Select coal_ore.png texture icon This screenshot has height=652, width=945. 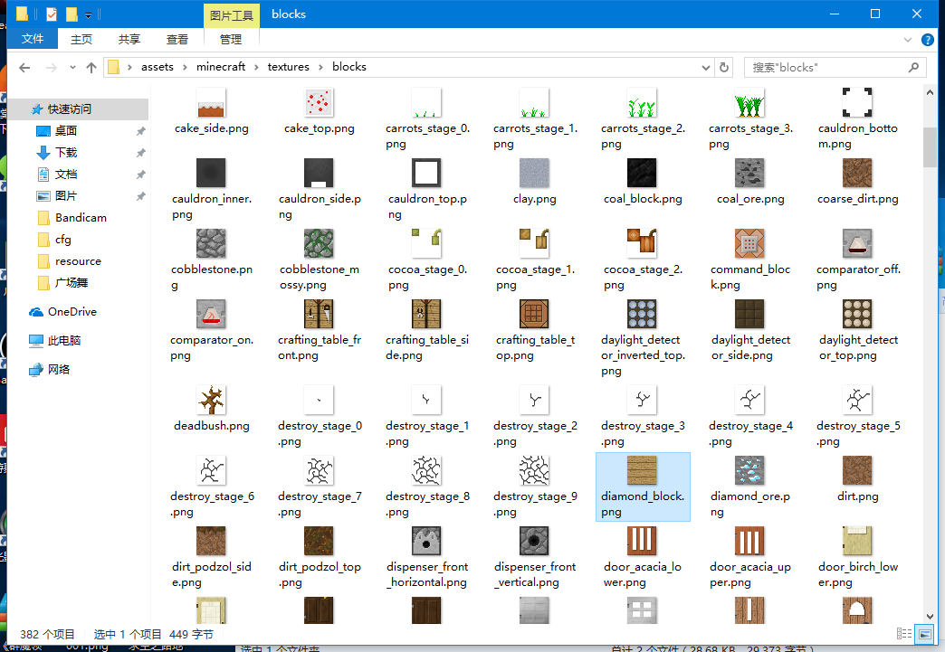749,173
